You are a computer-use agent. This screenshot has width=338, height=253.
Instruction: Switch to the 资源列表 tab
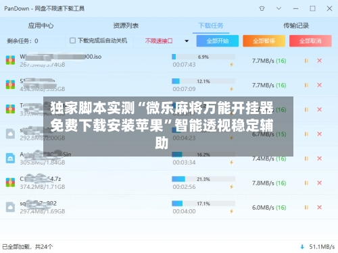pyautogui.click(x=126, y=26)
